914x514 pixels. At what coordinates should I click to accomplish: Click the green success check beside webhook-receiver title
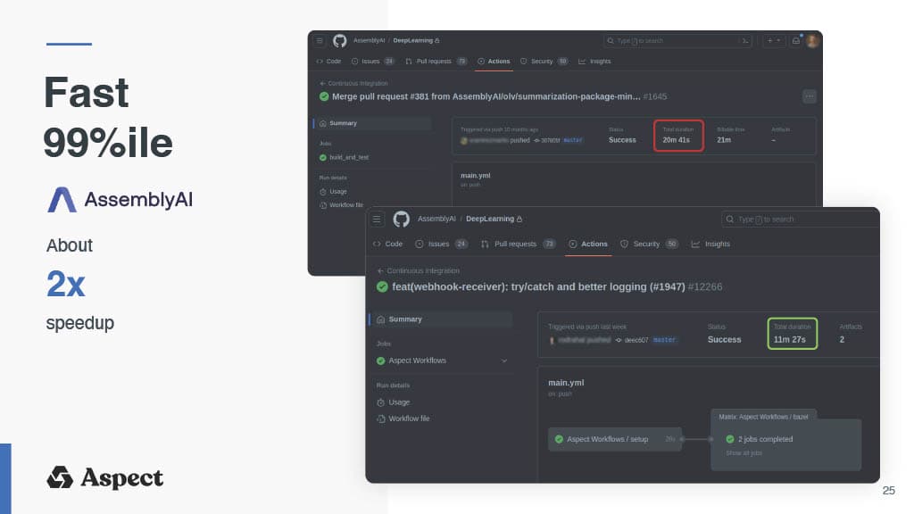coord(382,286)
